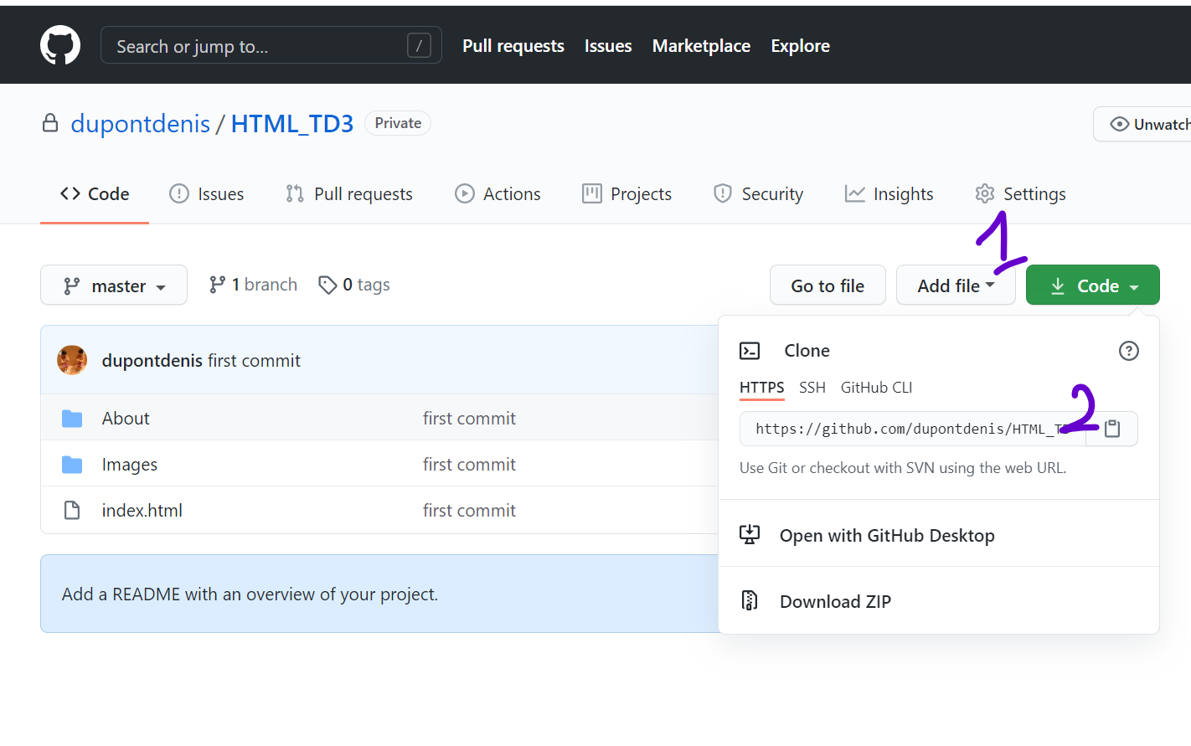Open the index.html file
1191x746 pixels.
click(x=142, y=511)
